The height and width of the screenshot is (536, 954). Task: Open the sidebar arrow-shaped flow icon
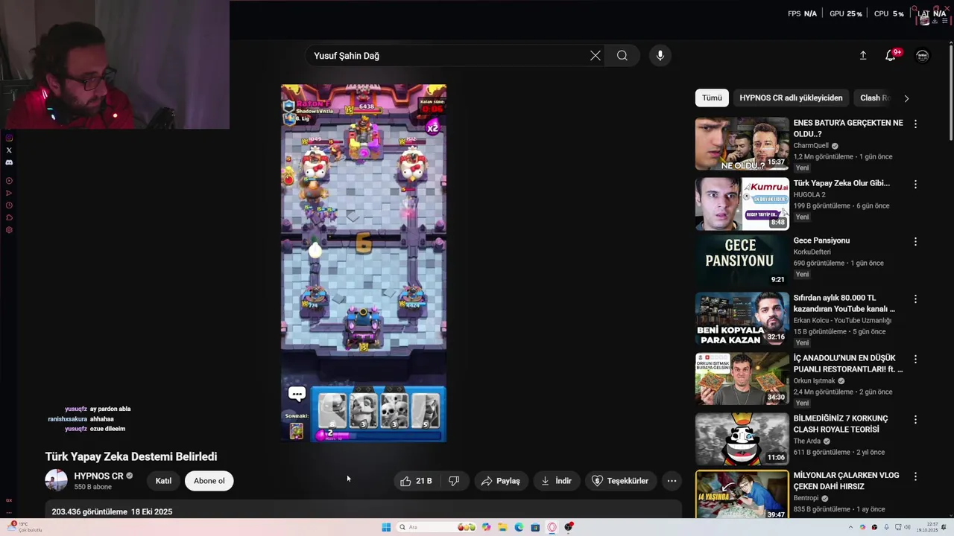(9, 194)
